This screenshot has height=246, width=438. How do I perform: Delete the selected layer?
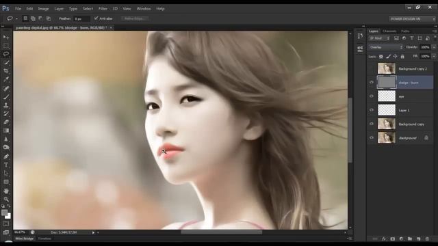click(x=427, y=238)
